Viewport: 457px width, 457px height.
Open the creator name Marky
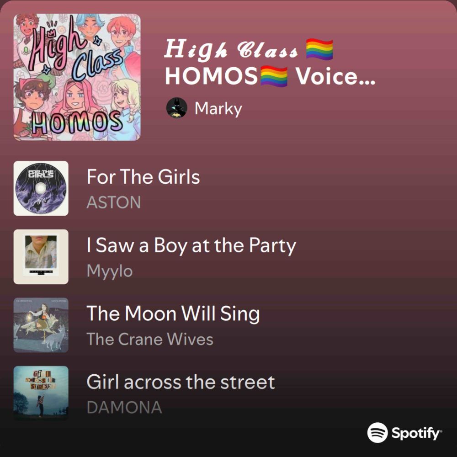pos(218,109)
